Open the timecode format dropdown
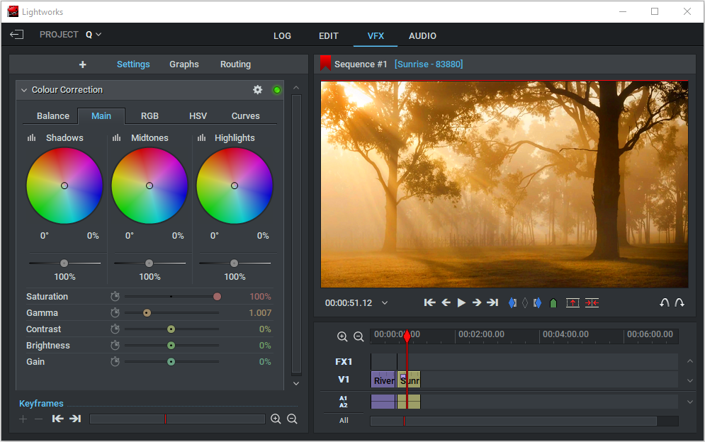Viewport: 705px width, 442px height. [385, 303]
